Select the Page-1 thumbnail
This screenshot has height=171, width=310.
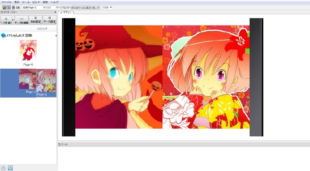pos(28,79)
